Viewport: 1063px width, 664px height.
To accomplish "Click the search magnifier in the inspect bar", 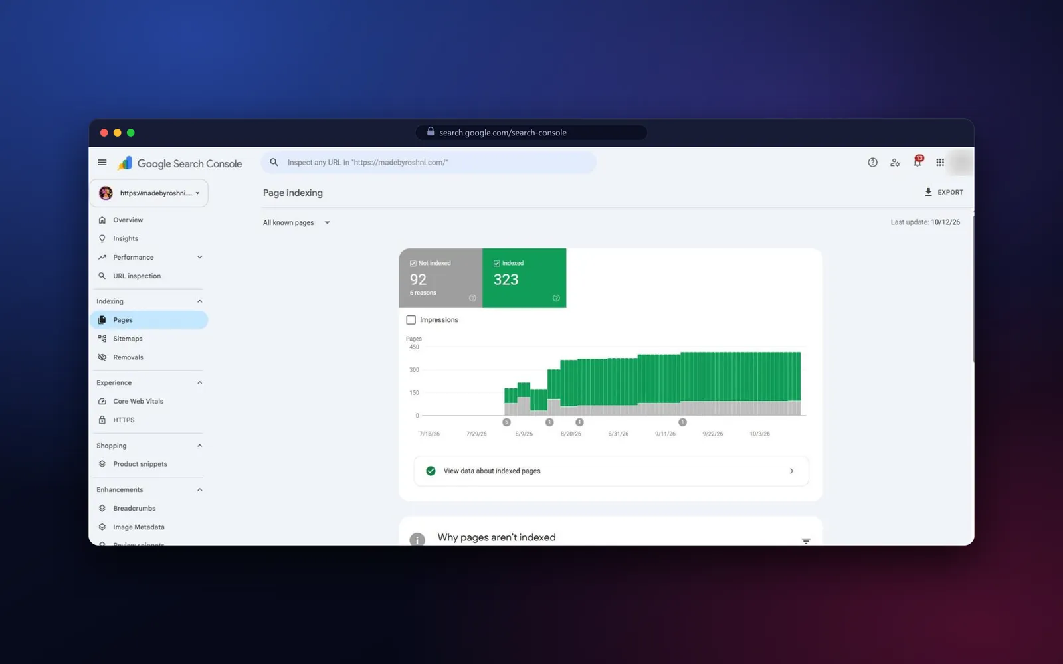I will tap(274, 163).
